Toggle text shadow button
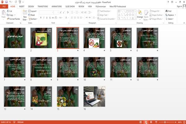Screen dimensions: 186x124 pos(50,18)
